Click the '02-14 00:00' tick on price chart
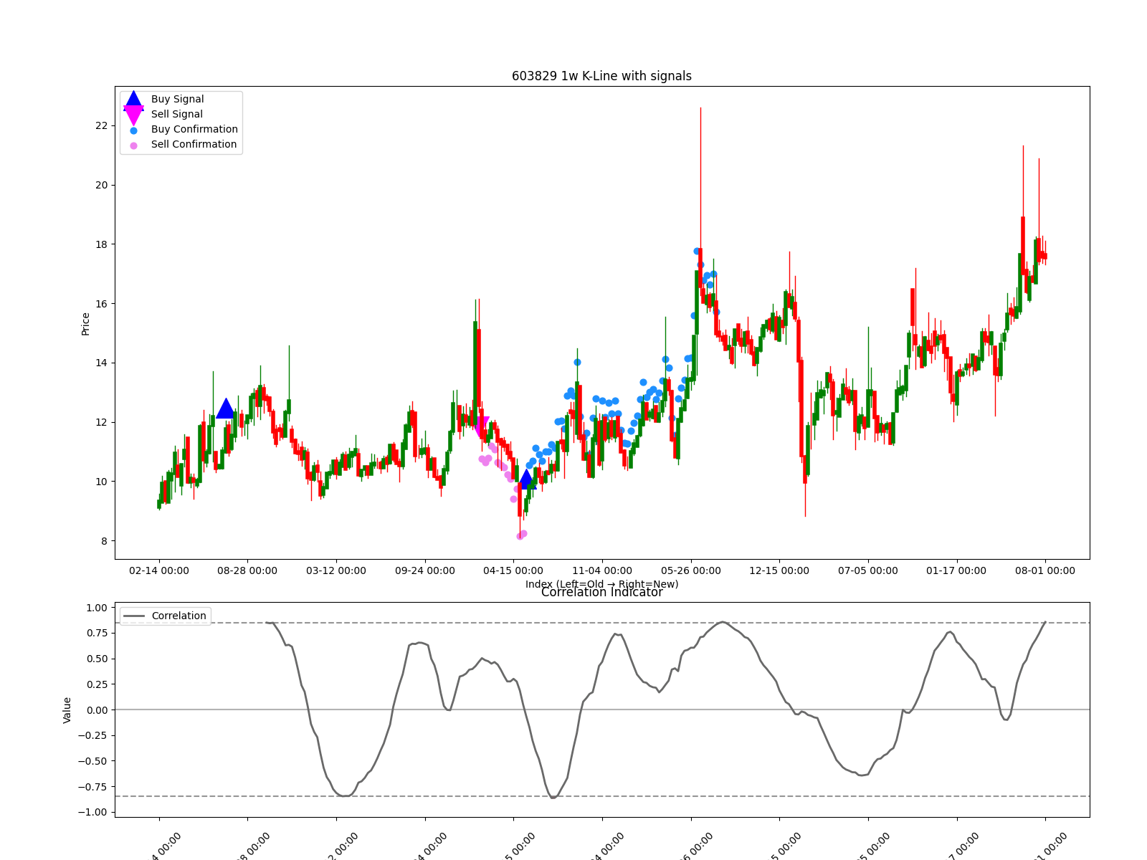The image size is (1147, 860). click(x=159, y=570)
